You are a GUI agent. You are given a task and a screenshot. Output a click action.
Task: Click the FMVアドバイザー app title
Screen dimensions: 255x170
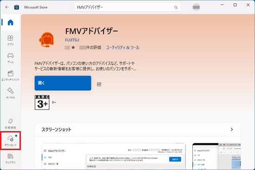[x=91, y=31]
